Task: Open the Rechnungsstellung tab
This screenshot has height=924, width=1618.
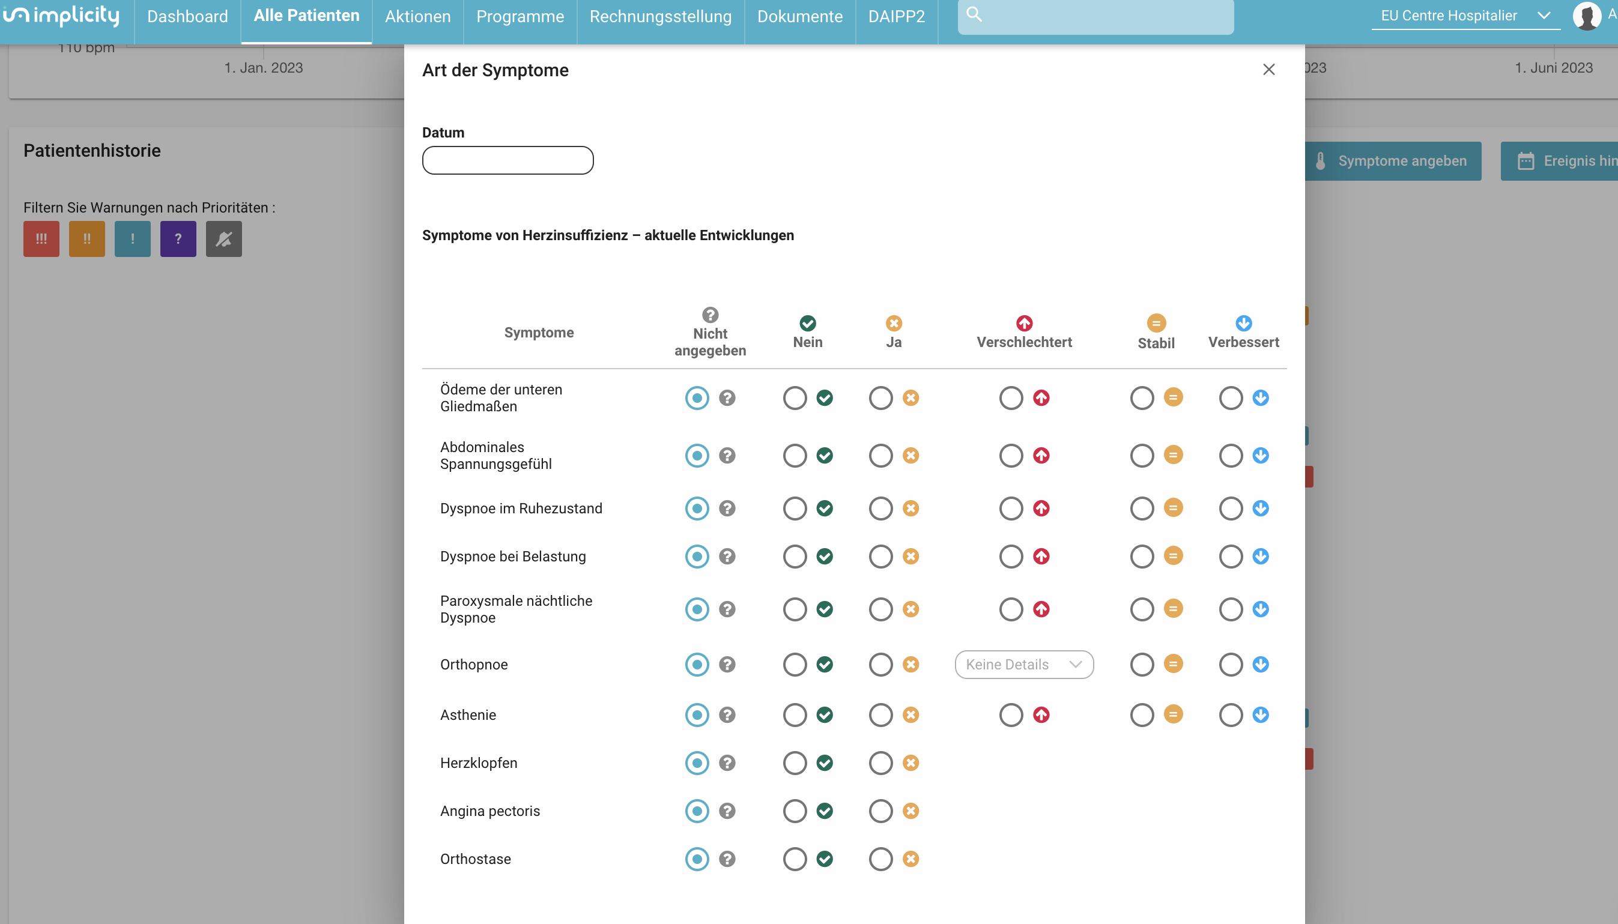Action: [660, 16]
